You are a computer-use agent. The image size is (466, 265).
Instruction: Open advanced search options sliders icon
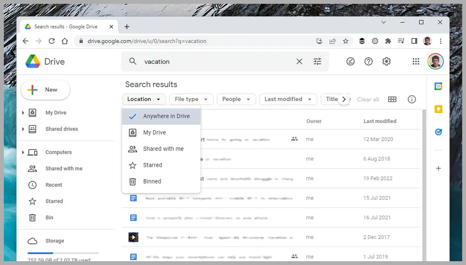[x=317, y=61]
